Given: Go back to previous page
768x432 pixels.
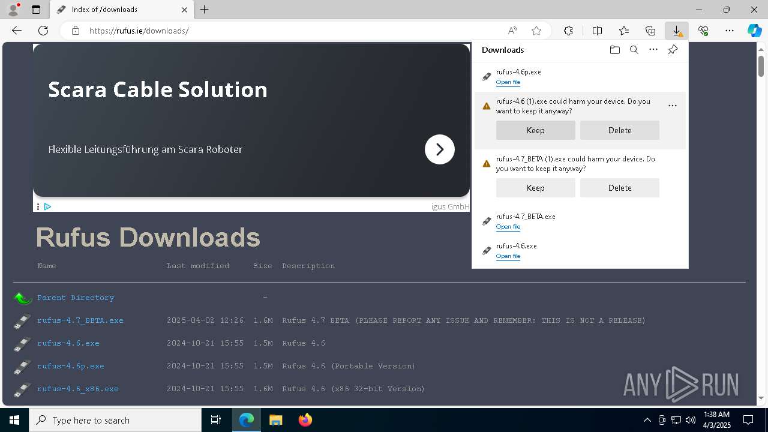Looking at the screenshot, I should 17,31.
